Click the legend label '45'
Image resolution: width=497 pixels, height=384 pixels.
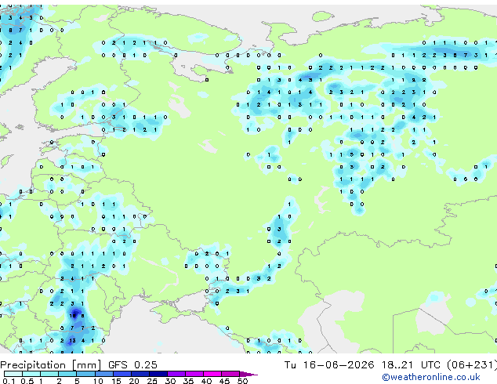224,381
